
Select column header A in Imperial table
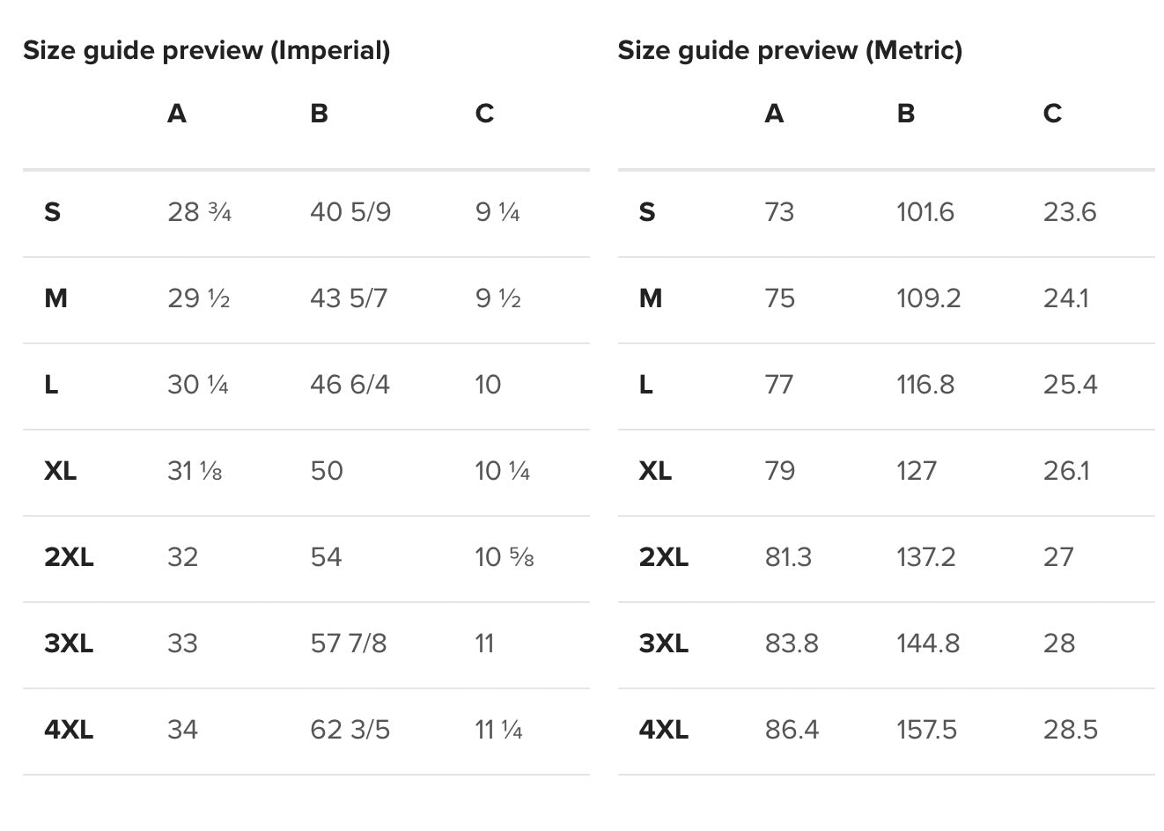click(x=176, y=114)
